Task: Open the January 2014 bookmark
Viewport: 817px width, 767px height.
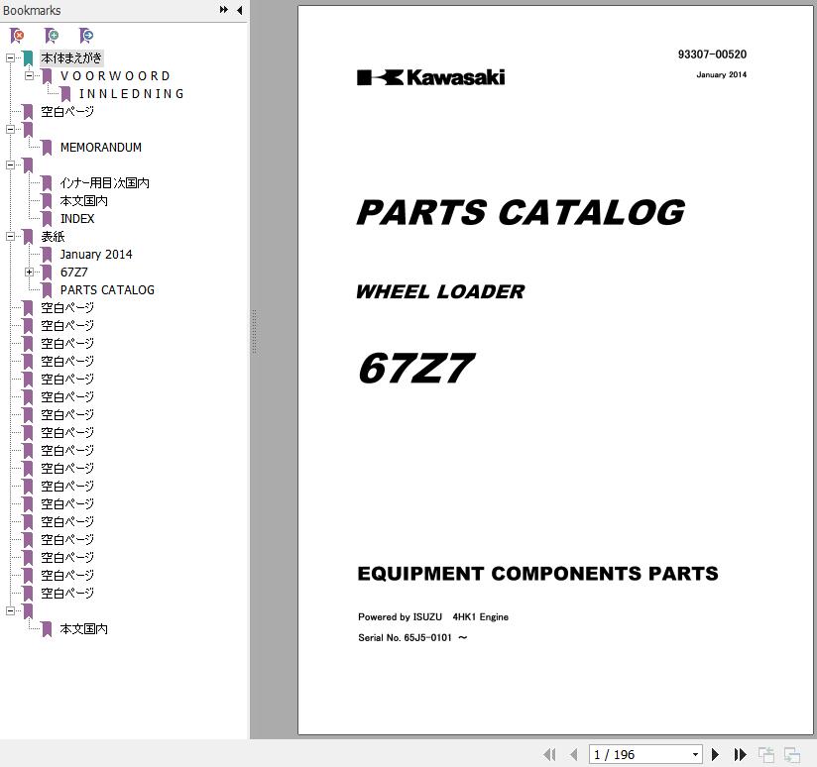Action: (96, 254)
